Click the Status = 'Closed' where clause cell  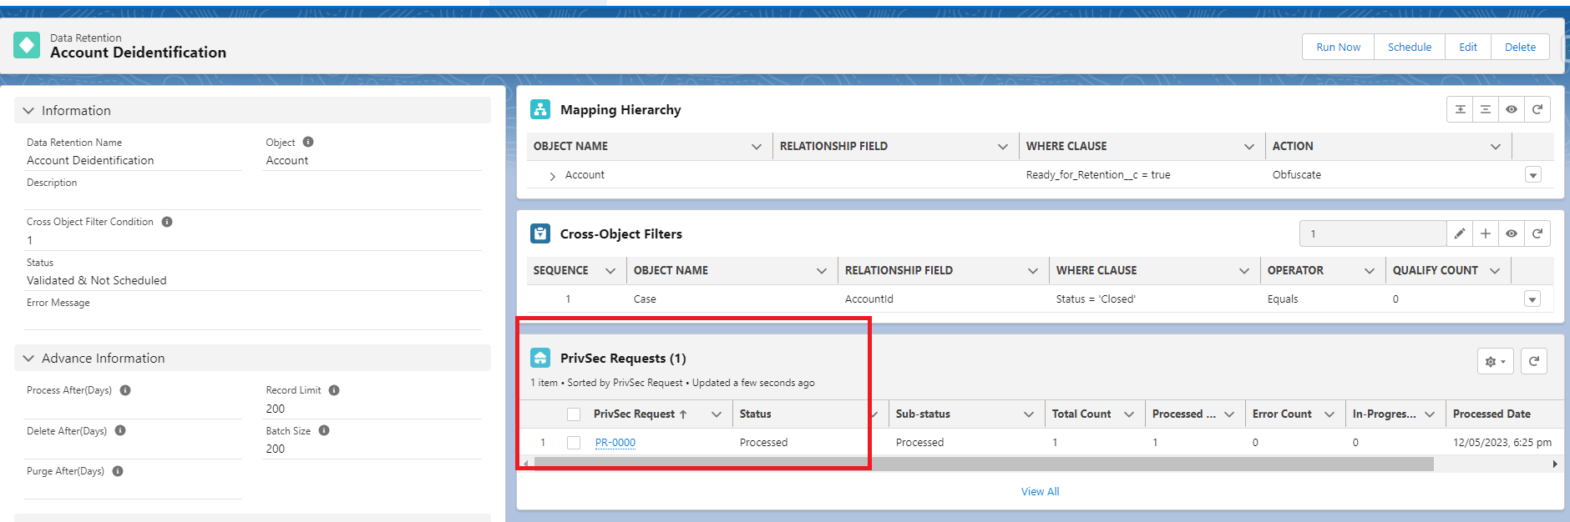[1096, 299]
